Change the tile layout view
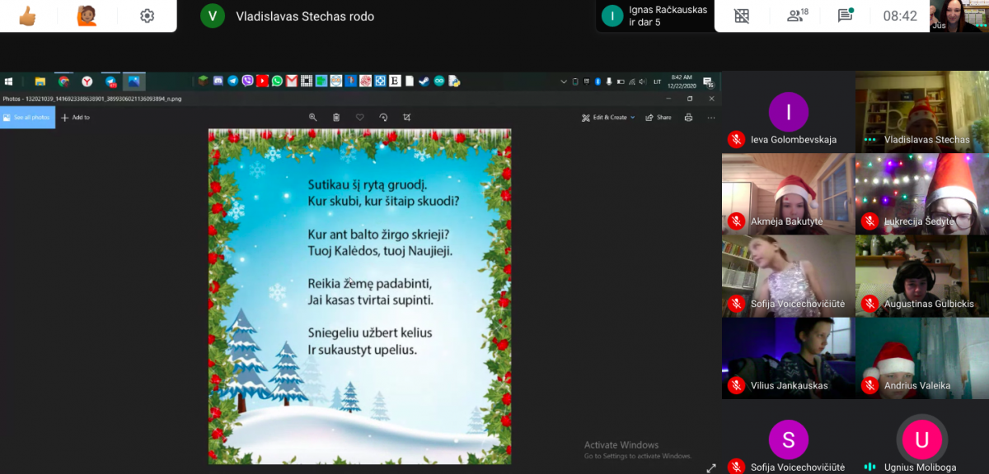Viewport: 989px width, 474px height. (x=742, y=16)
